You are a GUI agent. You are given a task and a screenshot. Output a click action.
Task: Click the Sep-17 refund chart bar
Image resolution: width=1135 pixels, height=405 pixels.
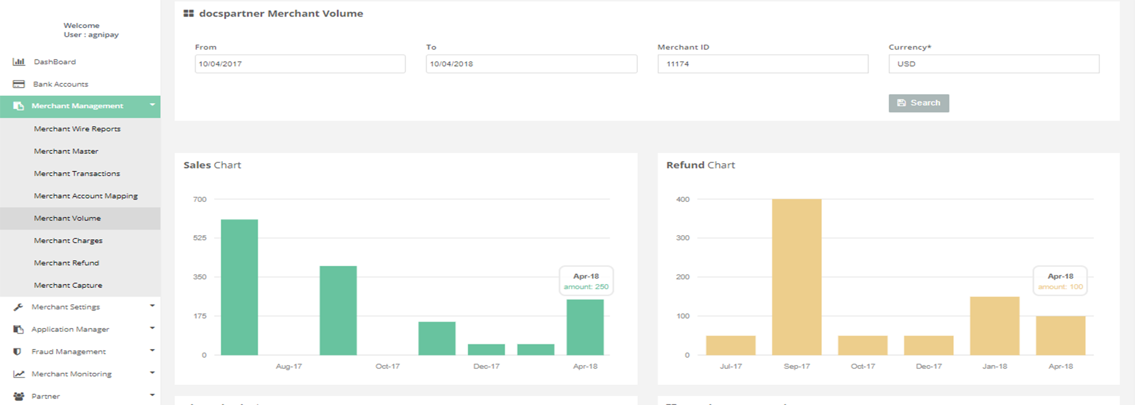796,277
